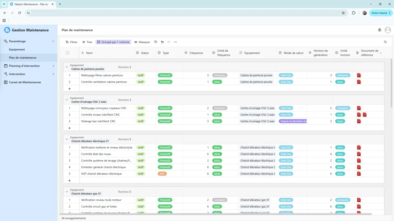This screenshot has width=394, height=221.
Task: Open PDF for Vidange bac lubrifiant CNC
Action: tap(359, 121)
